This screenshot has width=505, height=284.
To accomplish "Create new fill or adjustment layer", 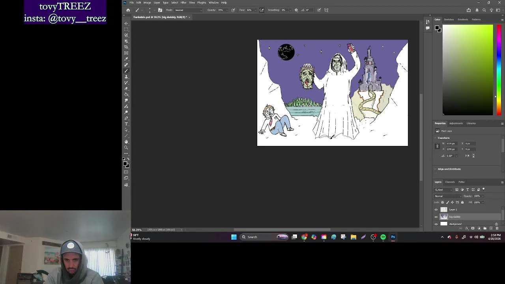I will (479, 228).
